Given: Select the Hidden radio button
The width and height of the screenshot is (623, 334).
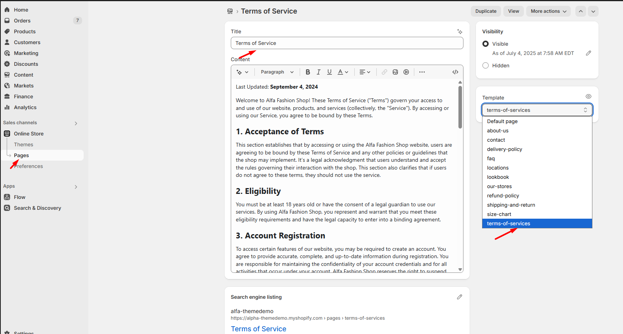Looking at the screenshot, I should pyautogui.click(x=486, y=65).
